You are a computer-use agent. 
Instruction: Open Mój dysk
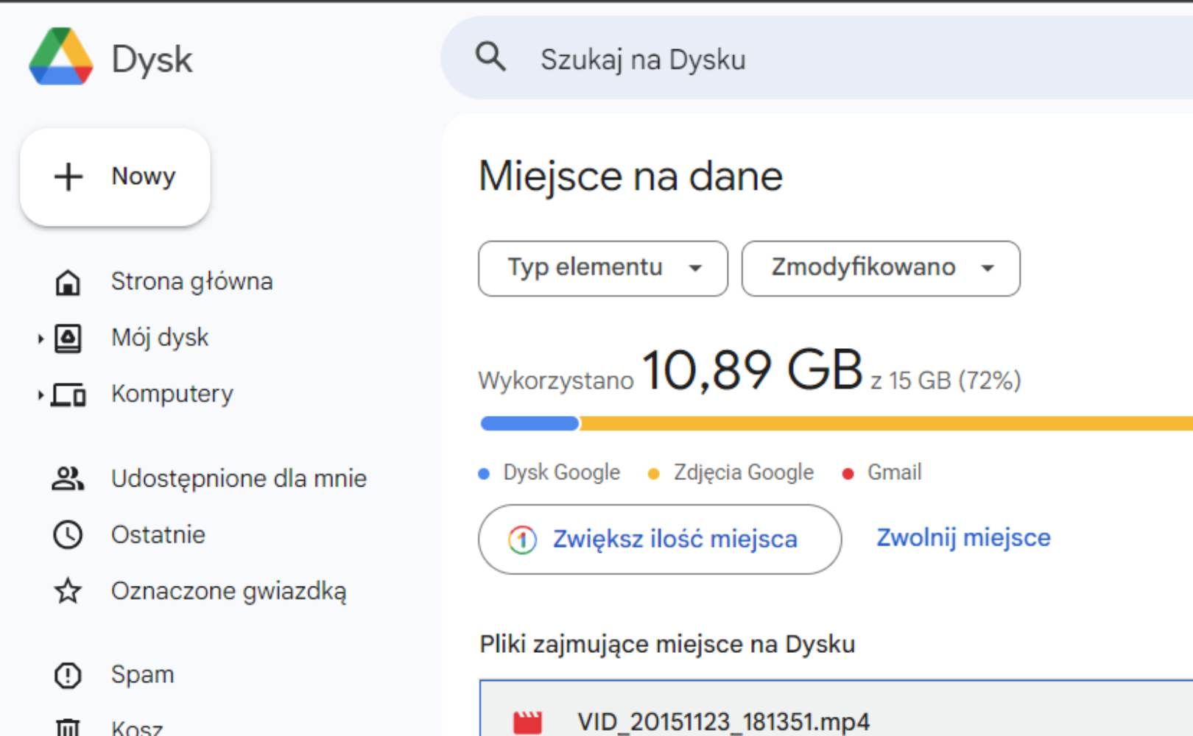pos(160,338)
